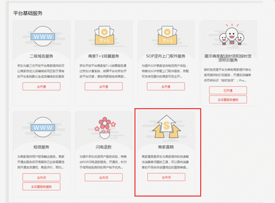
Task: Open the 商家直赔 title link
Action: coord(166,147)
